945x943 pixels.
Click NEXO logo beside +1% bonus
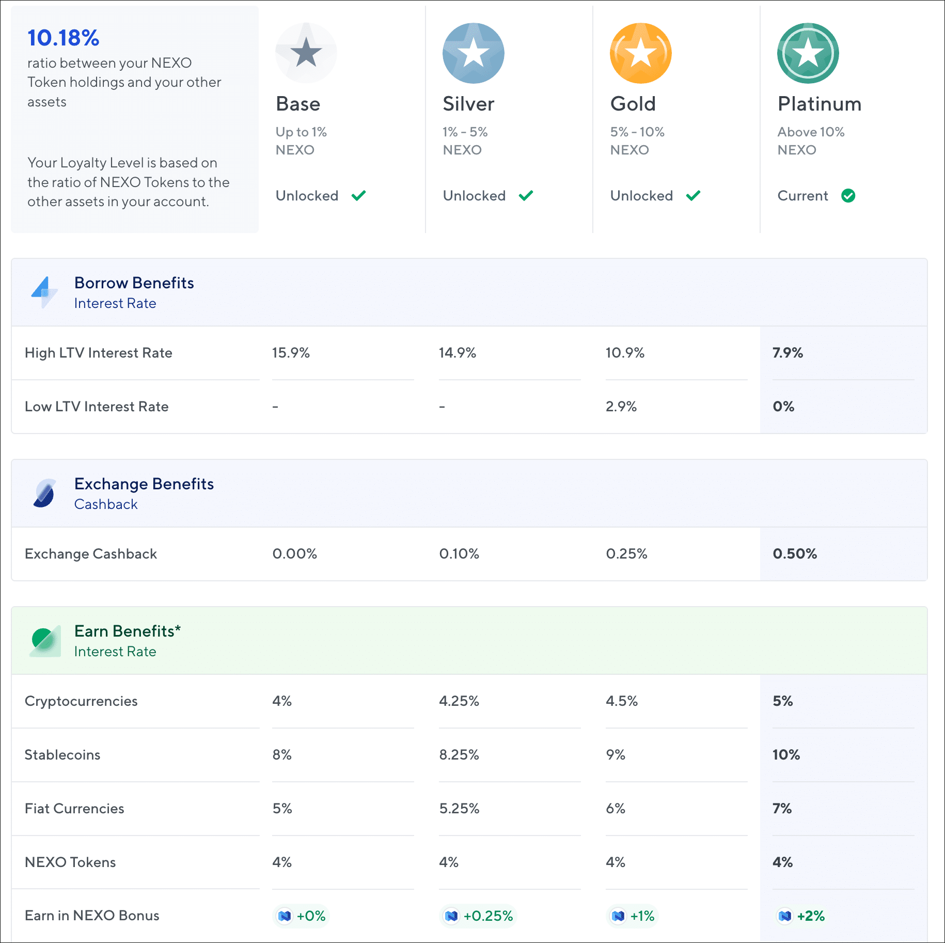coord(618,916)
